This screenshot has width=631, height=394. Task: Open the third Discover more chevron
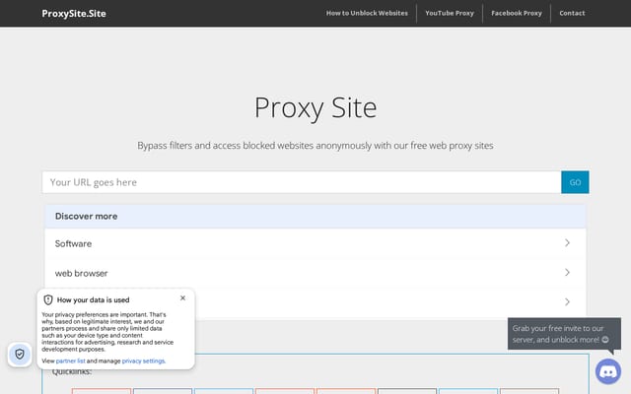point(567,302)
